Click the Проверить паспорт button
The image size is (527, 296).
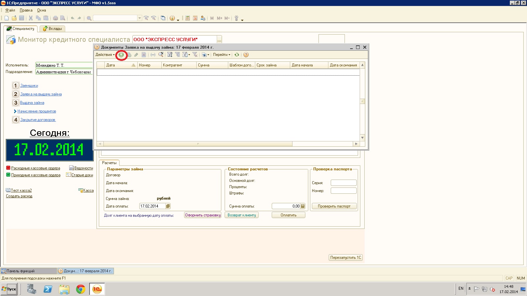[x=334, y=206]
